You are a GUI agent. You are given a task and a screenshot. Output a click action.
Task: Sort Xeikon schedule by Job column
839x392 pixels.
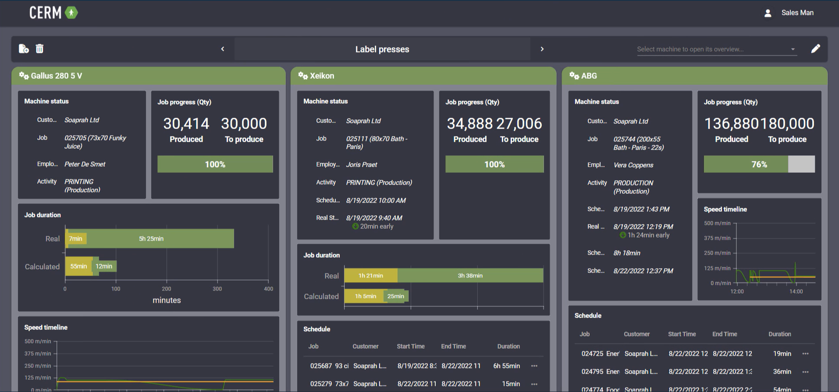coord(313,346)
